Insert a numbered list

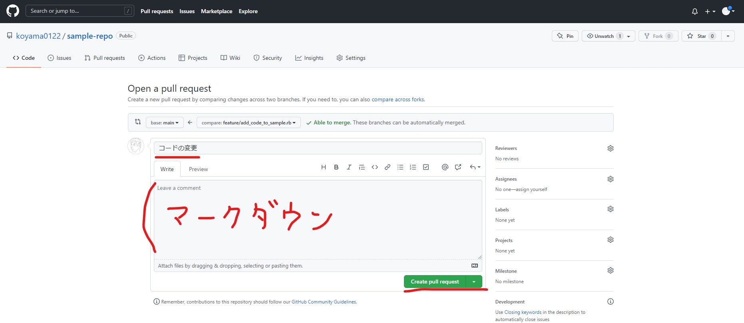click(x=413, y=167)
